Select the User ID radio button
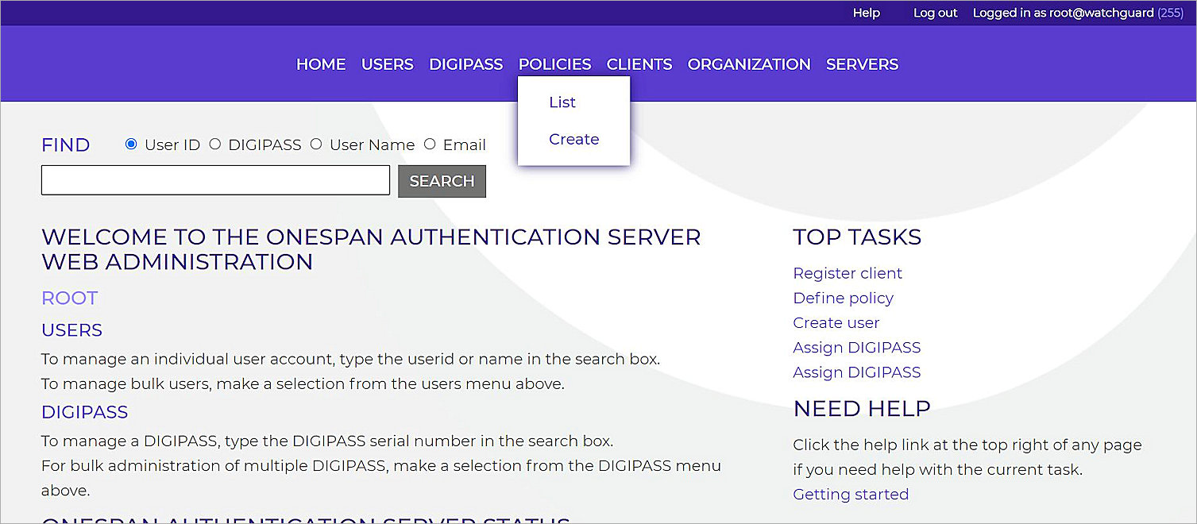1197x524 pixels. pos(130,144)
